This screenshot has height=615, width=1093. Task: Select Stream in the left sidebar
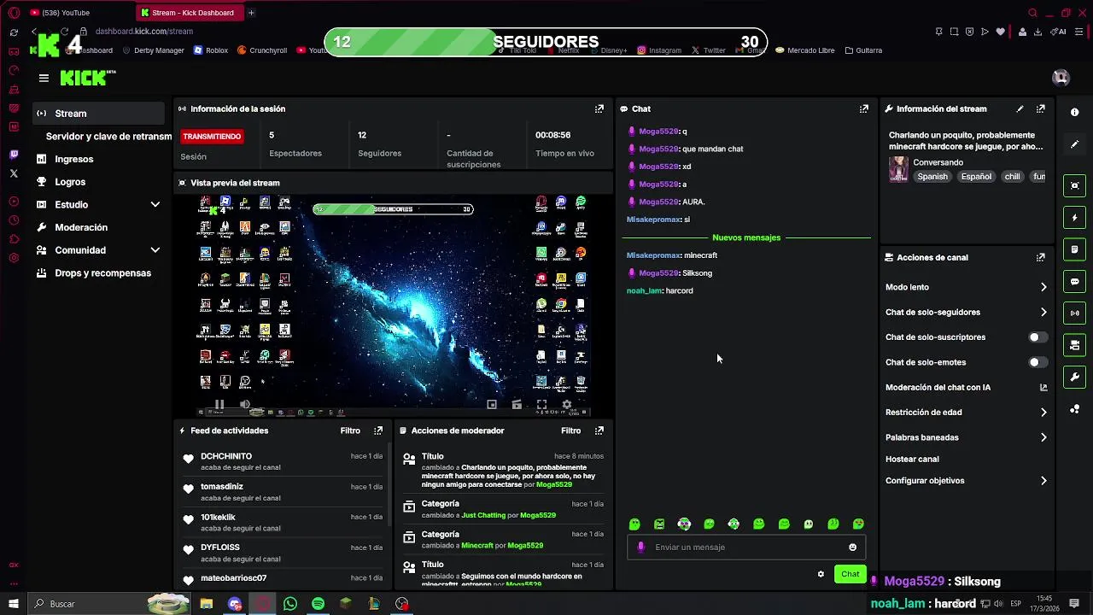[98, 114]
